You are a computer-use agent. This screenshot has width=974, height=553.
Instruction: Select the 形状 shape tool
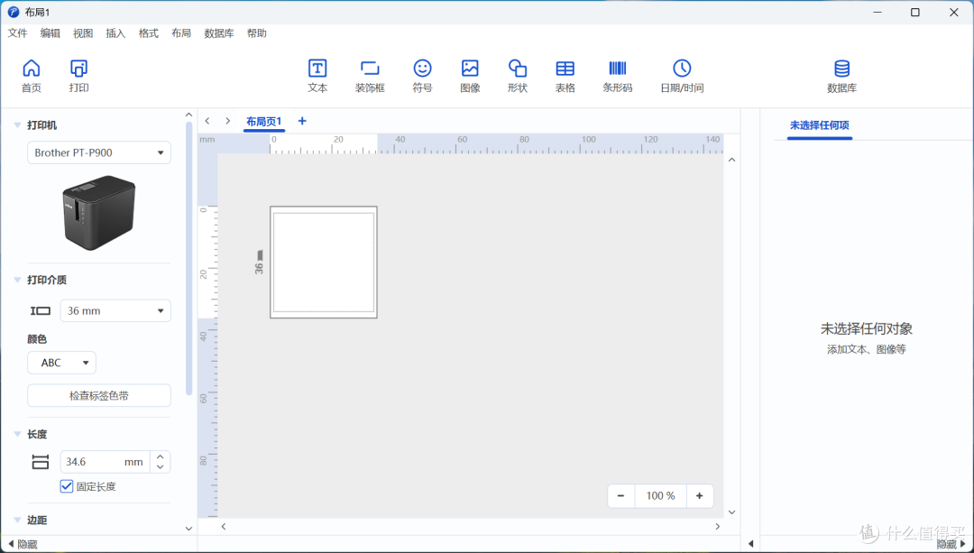coord(518,76)
